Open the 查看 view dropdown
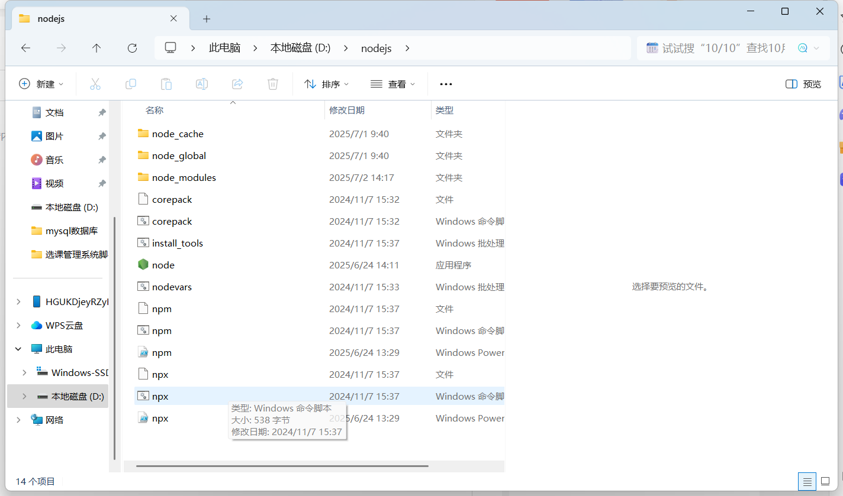 coord(392,84)
